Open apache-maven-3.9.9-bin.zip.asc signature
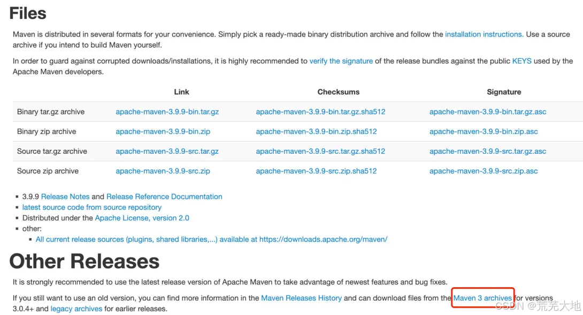This screenshot has height=315, width=583. [484, 131]
